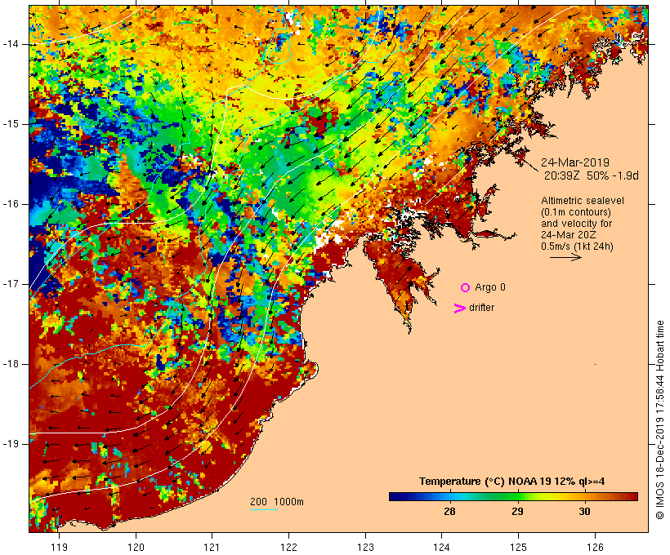The image size is (670, 555).
Task: Click the 120 longitude axis label
Action: click(136, 547)
